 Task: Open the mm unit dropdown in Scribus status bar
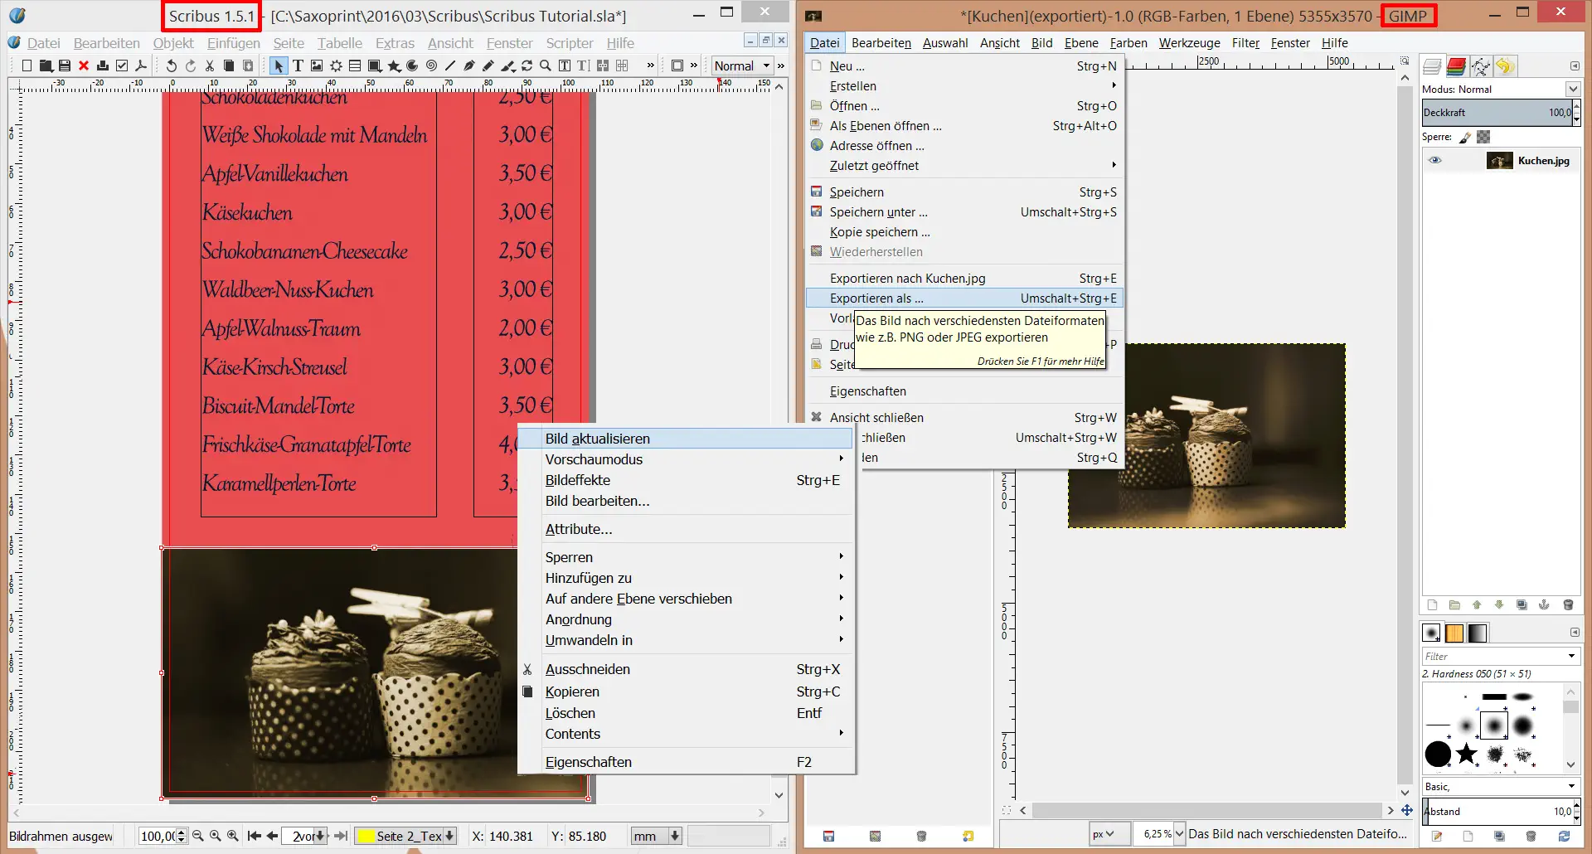[x=655, y=836]
